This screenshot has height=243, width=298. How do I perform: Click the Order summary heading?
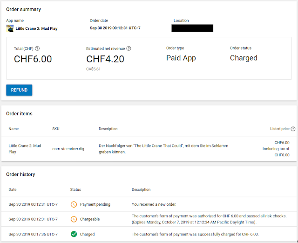tap(24, 9)
